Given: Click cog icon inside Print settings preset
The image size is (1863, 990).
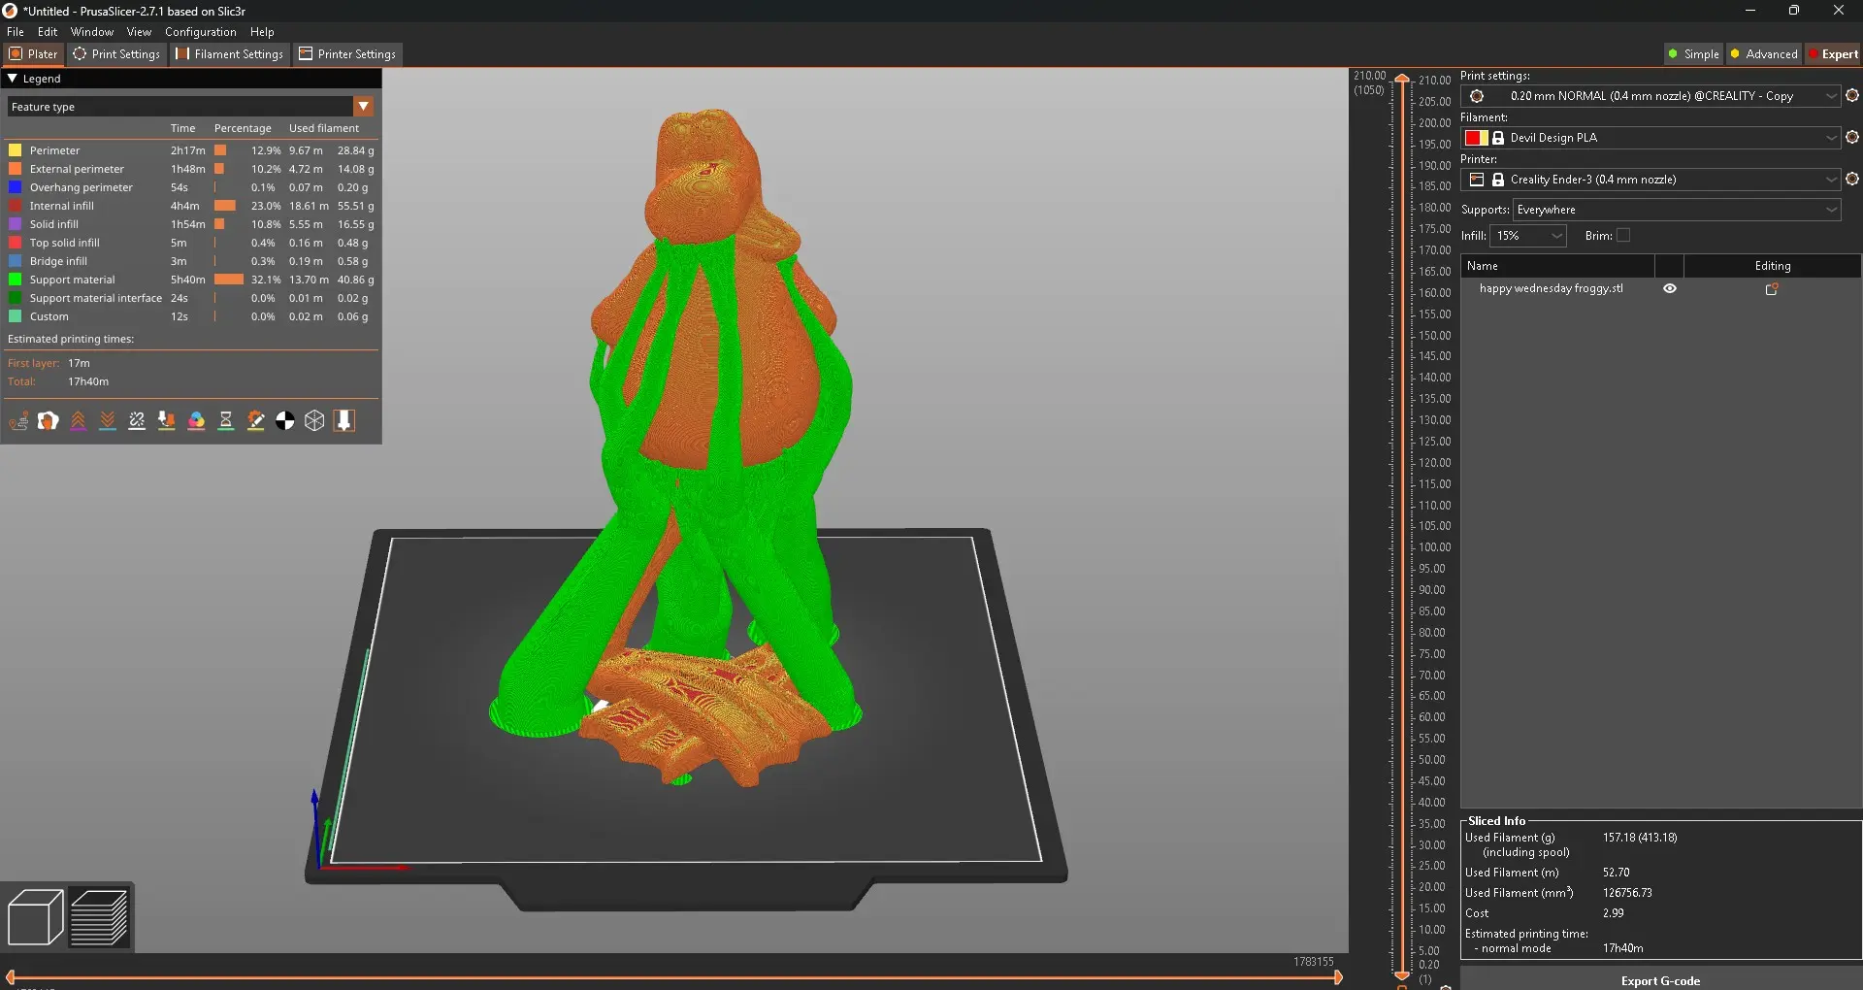Looking at the screenshot, I should coord(1477,96).
